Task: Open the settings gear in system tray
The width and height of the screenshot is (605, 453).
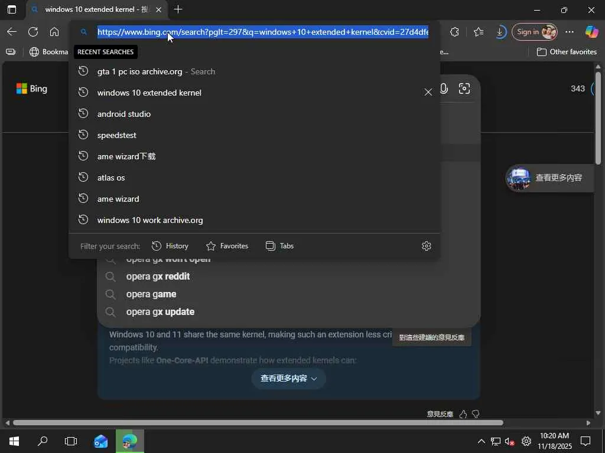Action: point(526,441)
